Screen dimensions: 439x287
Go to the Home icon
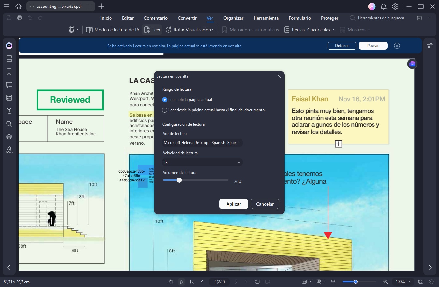(x=18, y=7)
